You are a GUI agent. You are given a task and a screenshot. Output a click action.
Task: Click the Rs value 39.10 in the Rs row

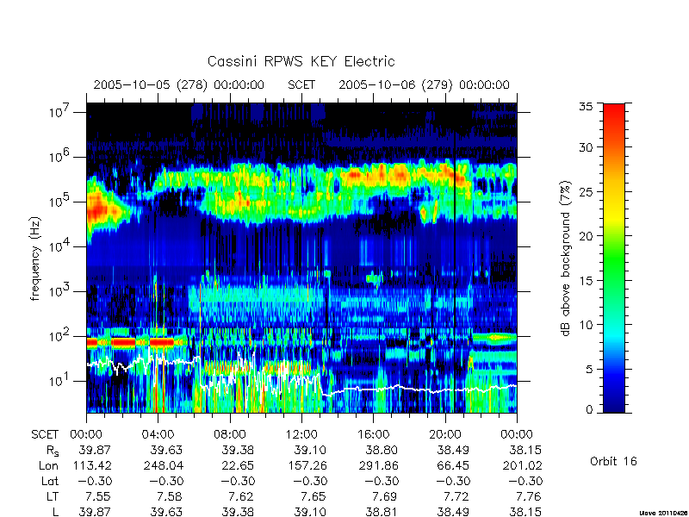click(x=310, y=450)
